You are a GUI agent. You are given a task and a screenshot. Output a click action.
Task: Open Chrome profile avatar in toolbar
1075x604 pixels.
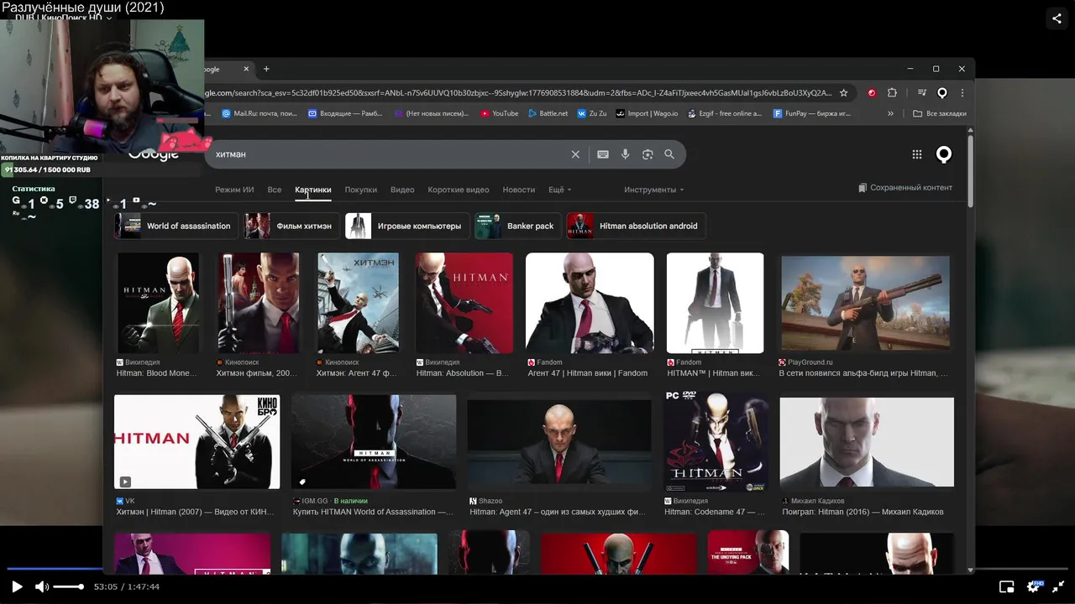[x=942, y=92]
